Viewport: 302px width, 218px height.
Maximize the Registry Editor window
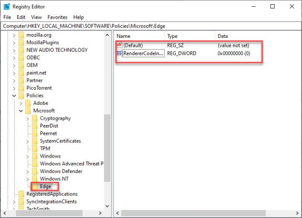click(273, 6)
